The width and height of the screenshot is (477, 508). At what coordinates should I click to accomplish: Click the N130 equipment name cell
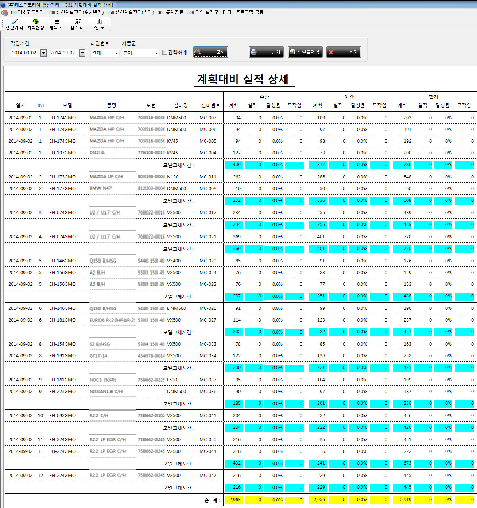pos(173,177)
